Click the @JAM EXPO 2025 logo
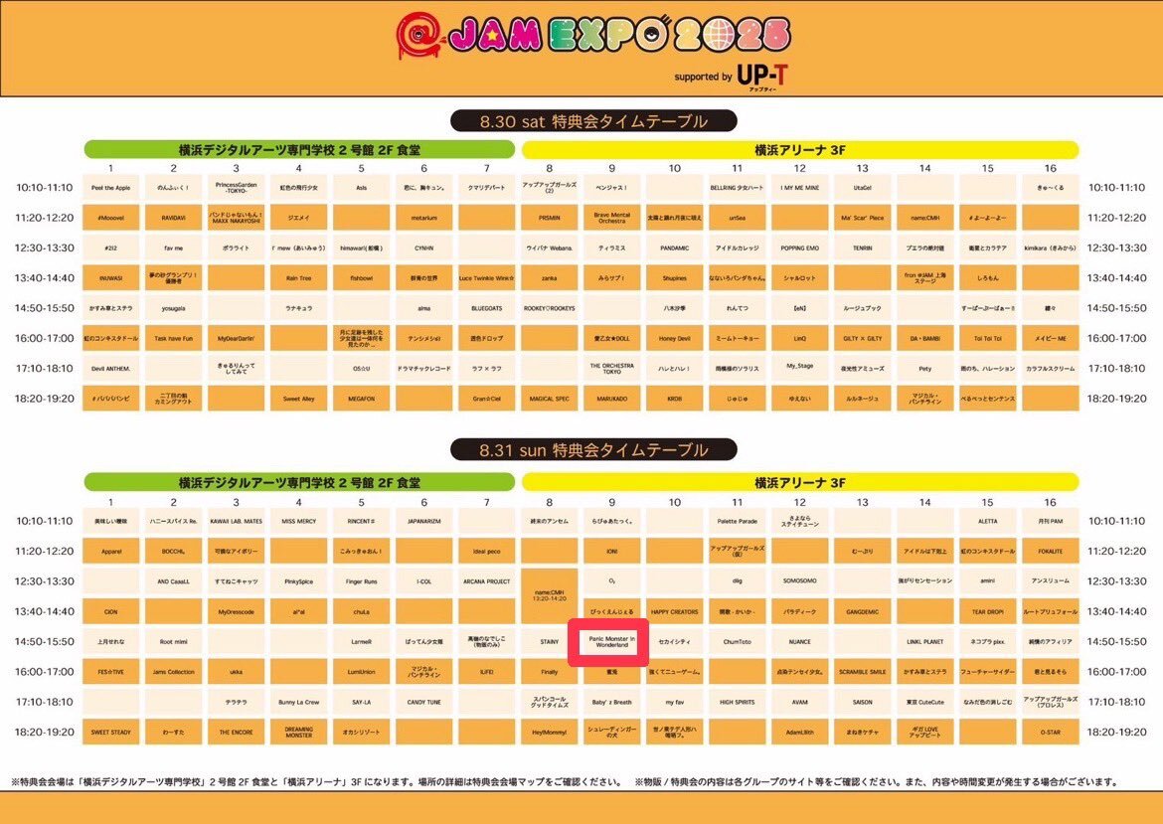 point(593,37)
